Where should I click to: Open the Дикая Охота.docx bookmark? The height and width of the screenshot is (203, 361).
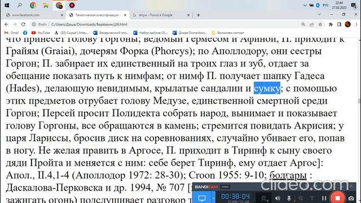190,33
